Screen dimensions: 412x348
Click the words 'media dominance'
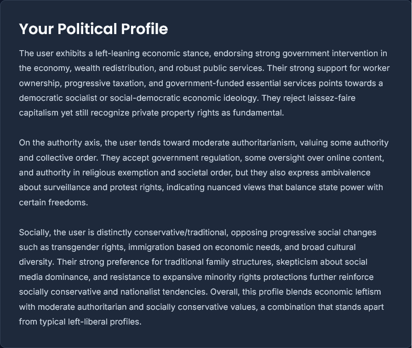tap(54, 277)
